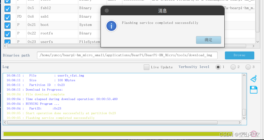This screenshot has height=140, width=264.
Task: Click the 'Flashing service completed successfully' dialog message
Action: click(x=160, y=23)
